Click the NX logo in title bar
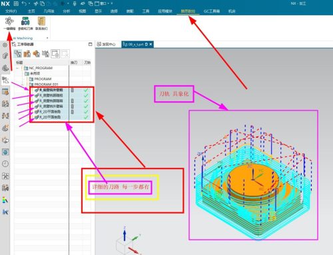This screenshot has width=333, height=255. point(5,4)
